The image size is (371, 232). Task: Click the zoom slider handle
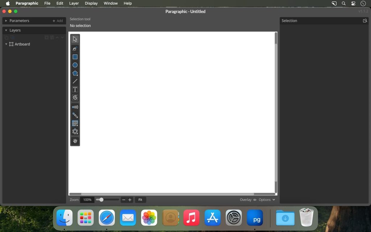coord(101,200)
